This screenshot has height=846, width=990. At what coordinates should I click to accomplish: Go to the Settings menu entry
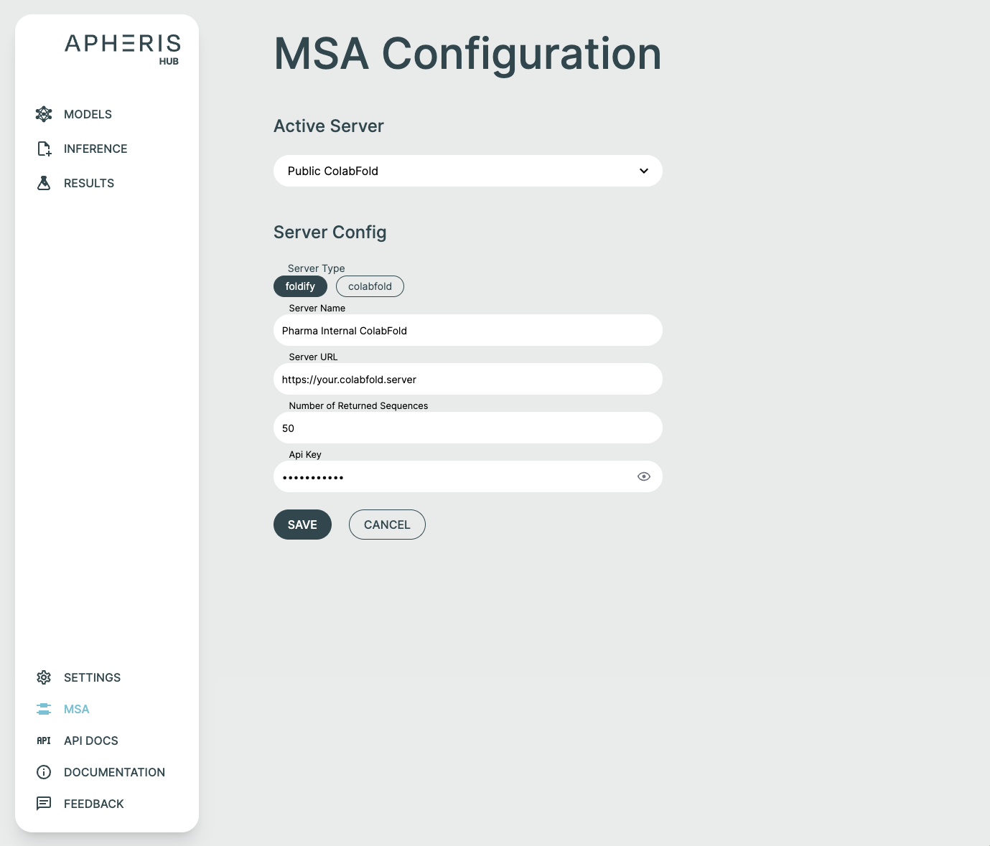coord(92,677)
